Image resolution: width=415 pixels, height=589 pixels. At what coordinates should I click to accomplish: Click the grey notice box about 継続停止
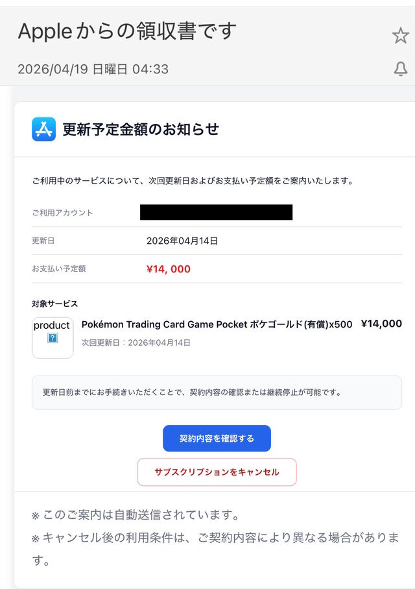217,392
